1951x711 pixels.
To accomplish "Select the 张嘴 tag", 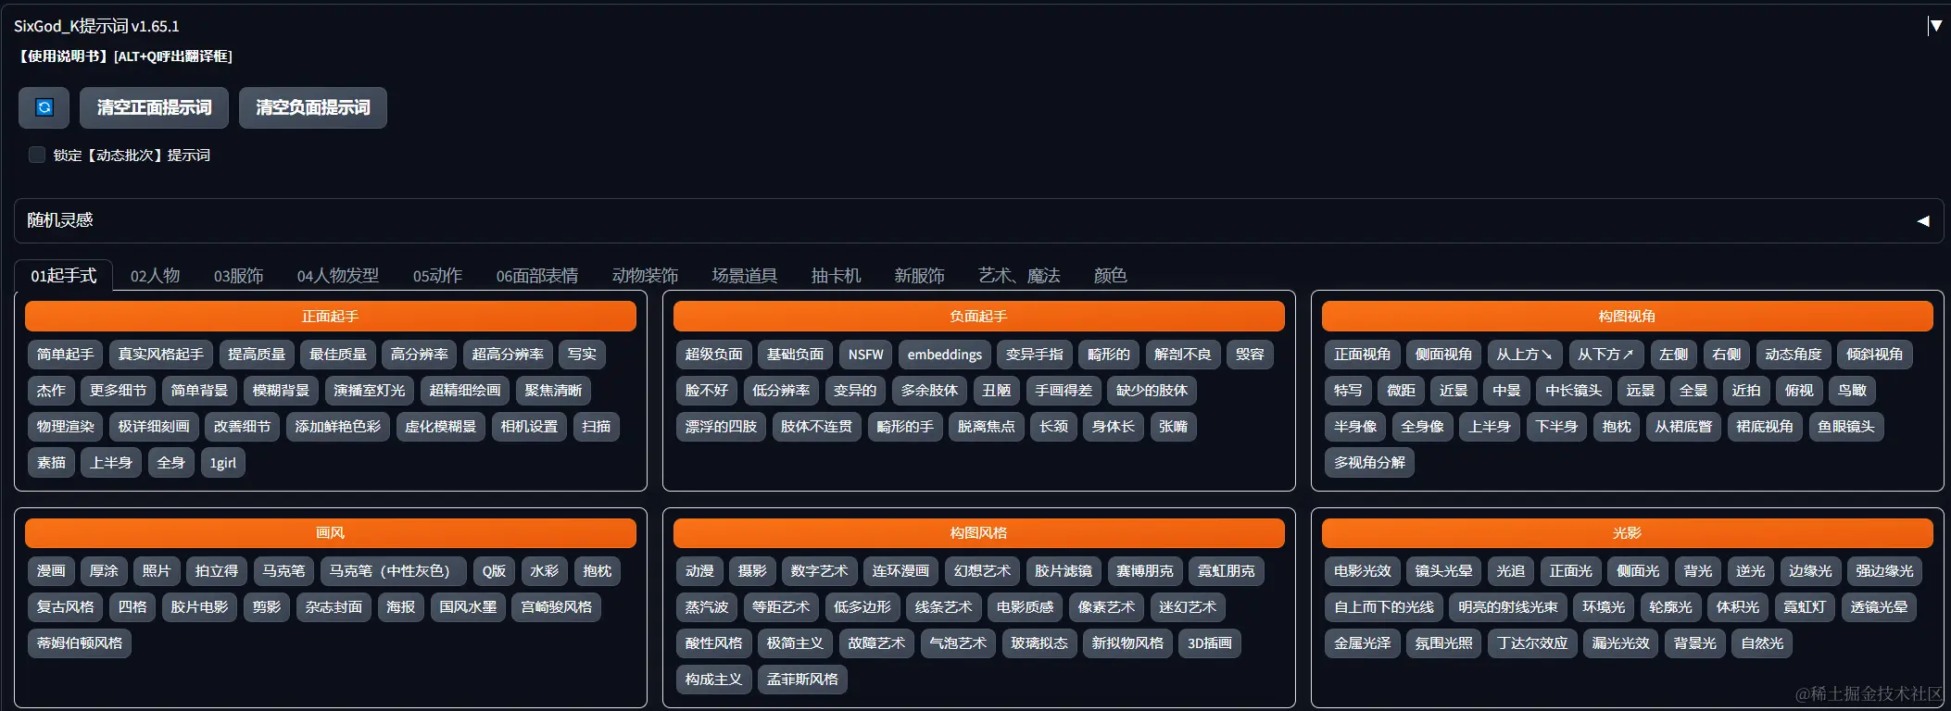I will (x=1173, y=426).
